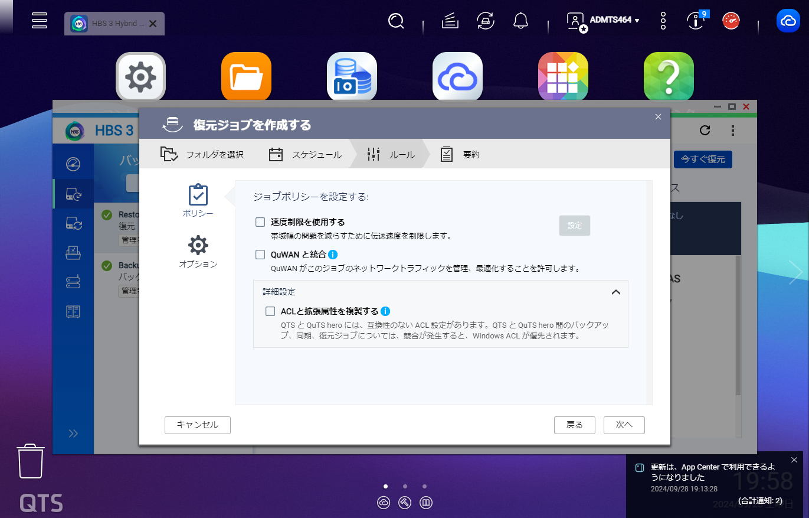Dismiss the App Center update notification
Image resolution: width=809 pixels, height=518 pixels.
click(794, 460)
